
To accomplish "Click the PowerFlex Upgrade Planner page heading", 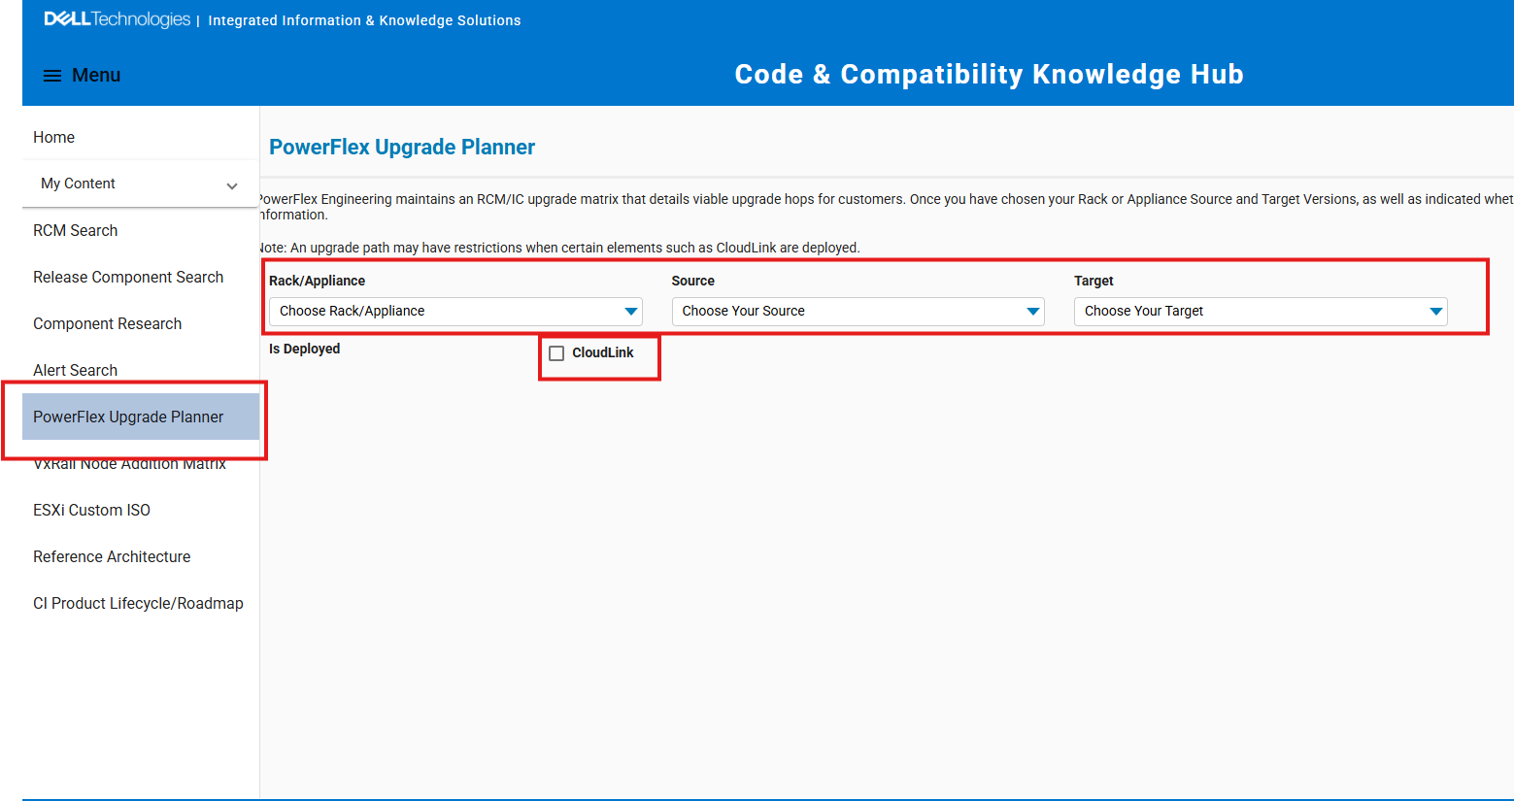I will pyautogui.click(x=402, y=148).
